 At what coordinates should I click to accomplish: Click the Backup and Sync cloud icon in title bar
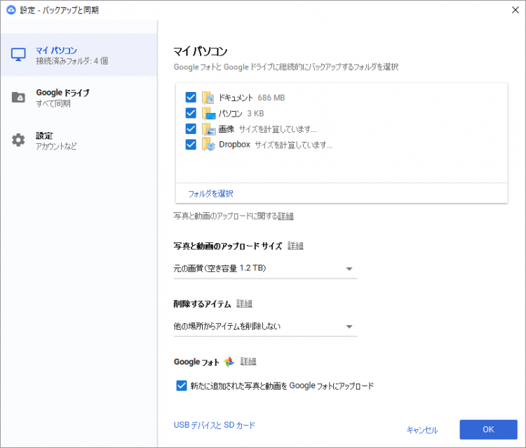point(11,10)
